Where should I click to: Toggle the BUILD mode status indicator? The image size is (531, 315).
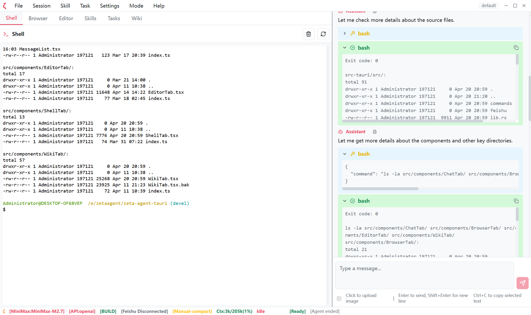click(x=108, y=311)
